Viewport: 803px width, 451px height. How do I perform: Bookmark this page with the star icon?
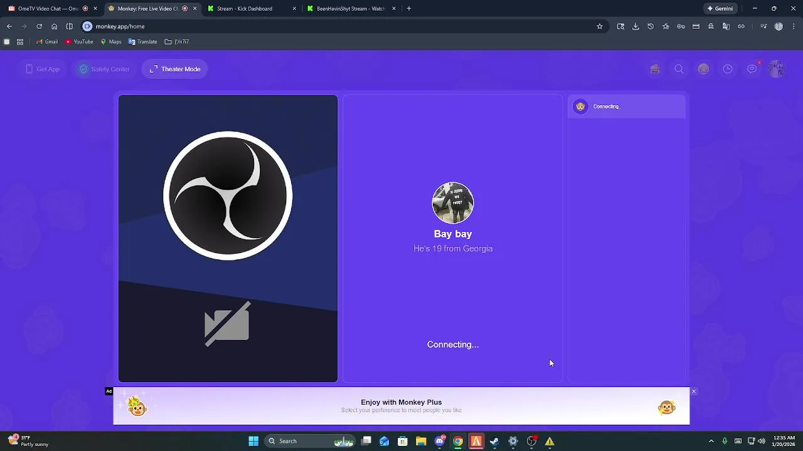click(x=600, y=26)
